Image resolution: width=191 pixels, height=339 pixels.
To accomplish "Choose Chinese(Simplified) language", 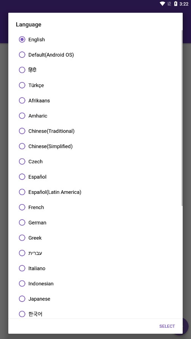I will point(95,146).
